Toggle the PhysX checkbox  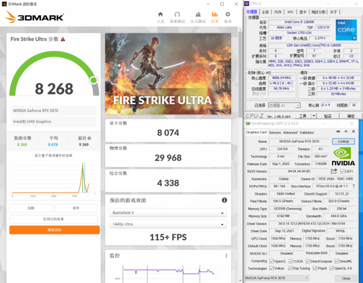coord(315,268)
